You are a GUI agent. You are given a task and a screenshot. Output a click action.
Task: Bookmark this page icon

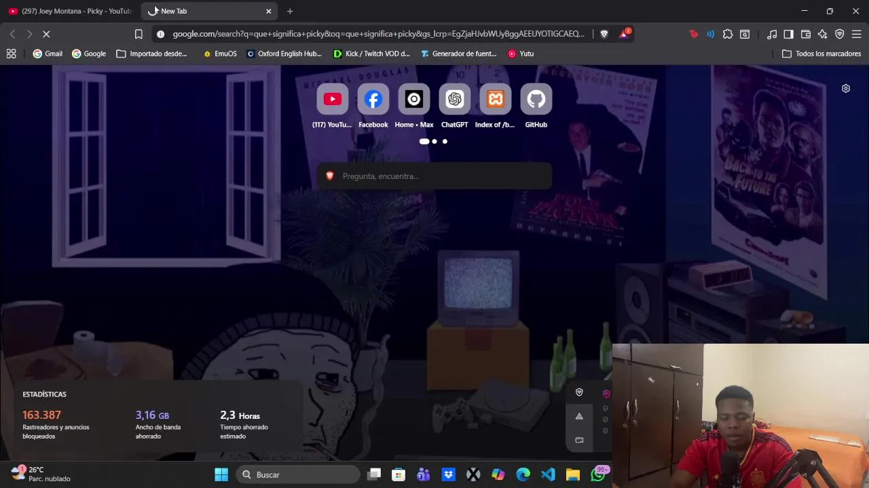(138, 34)
